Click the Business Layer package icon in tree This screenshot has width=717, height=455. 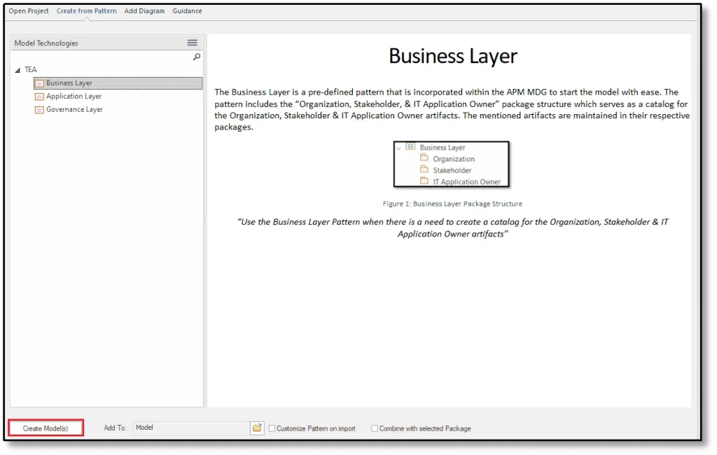click(40, 83)
